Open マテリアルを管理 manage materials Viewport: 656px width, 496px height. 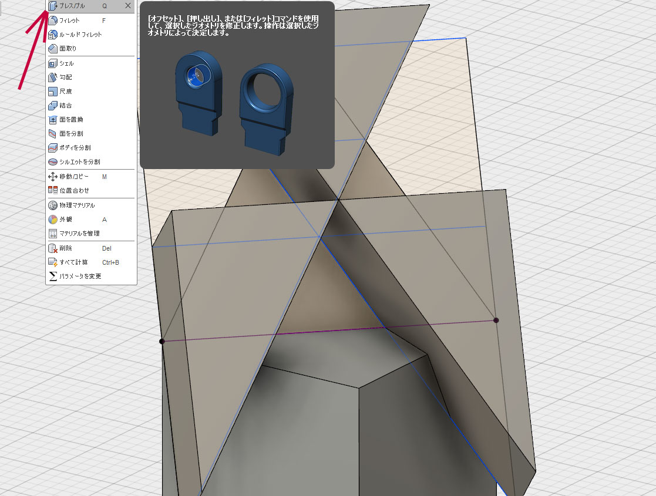(x=79, y=234)
